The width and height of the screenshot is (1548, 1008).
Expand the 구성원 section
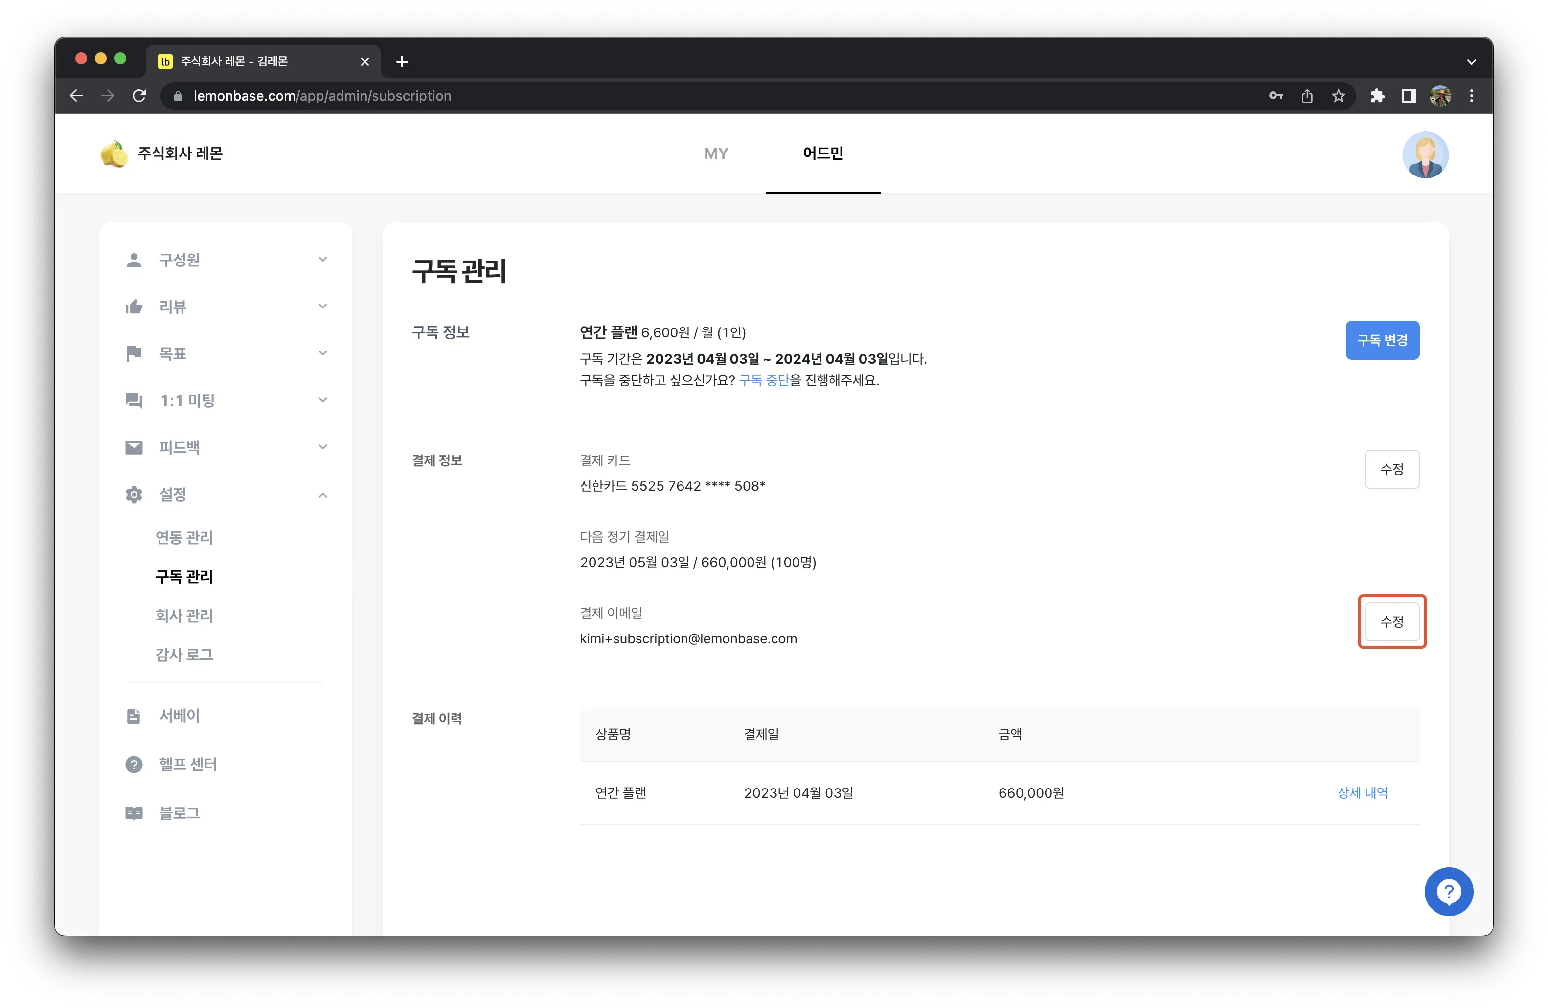[x=226, y=260]
